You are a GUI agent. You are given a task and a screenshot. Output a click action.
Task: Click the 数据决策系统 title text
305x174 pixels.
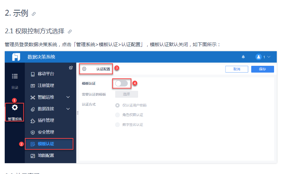(41, 57)
